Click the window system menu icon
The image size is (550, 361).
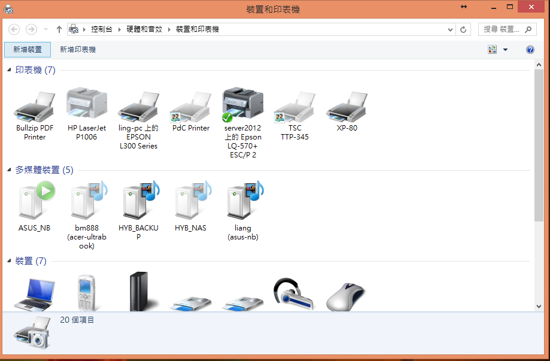click(x=8, y=9)
